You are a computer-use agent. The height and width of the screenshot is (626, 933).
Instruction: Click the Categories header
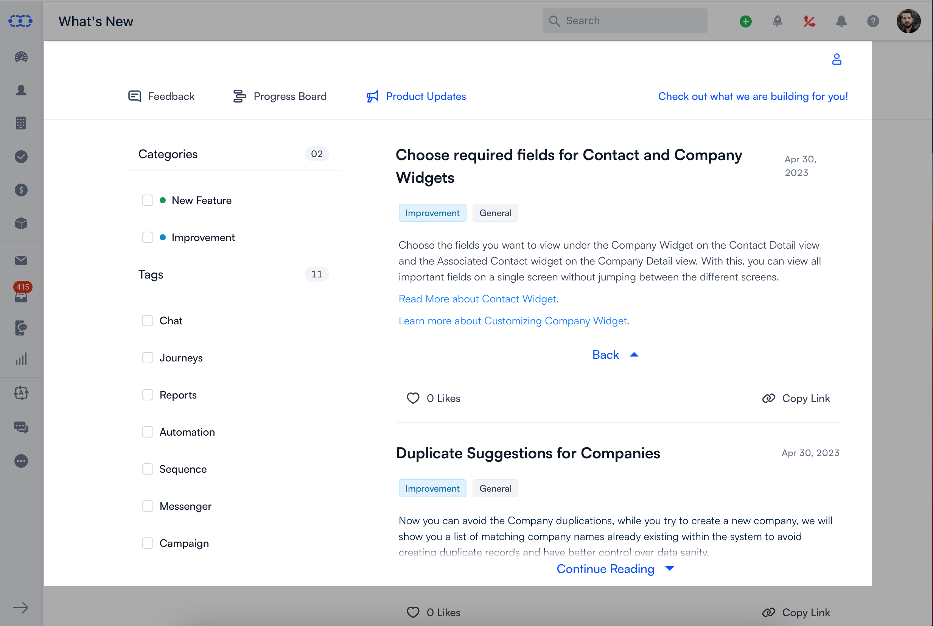[x=168, y=154]
